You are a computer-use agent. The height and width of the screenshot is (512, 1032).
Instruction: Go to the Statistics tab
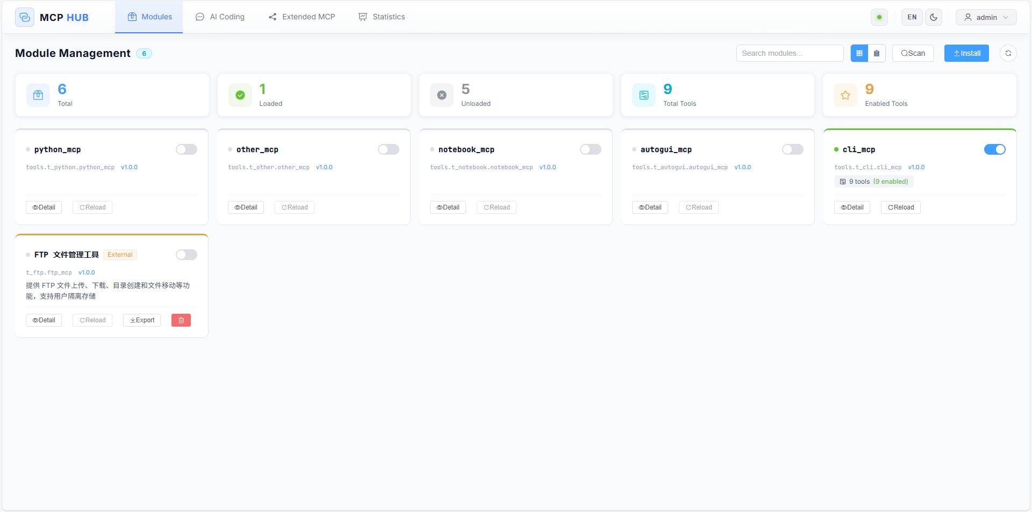(382, 17)
